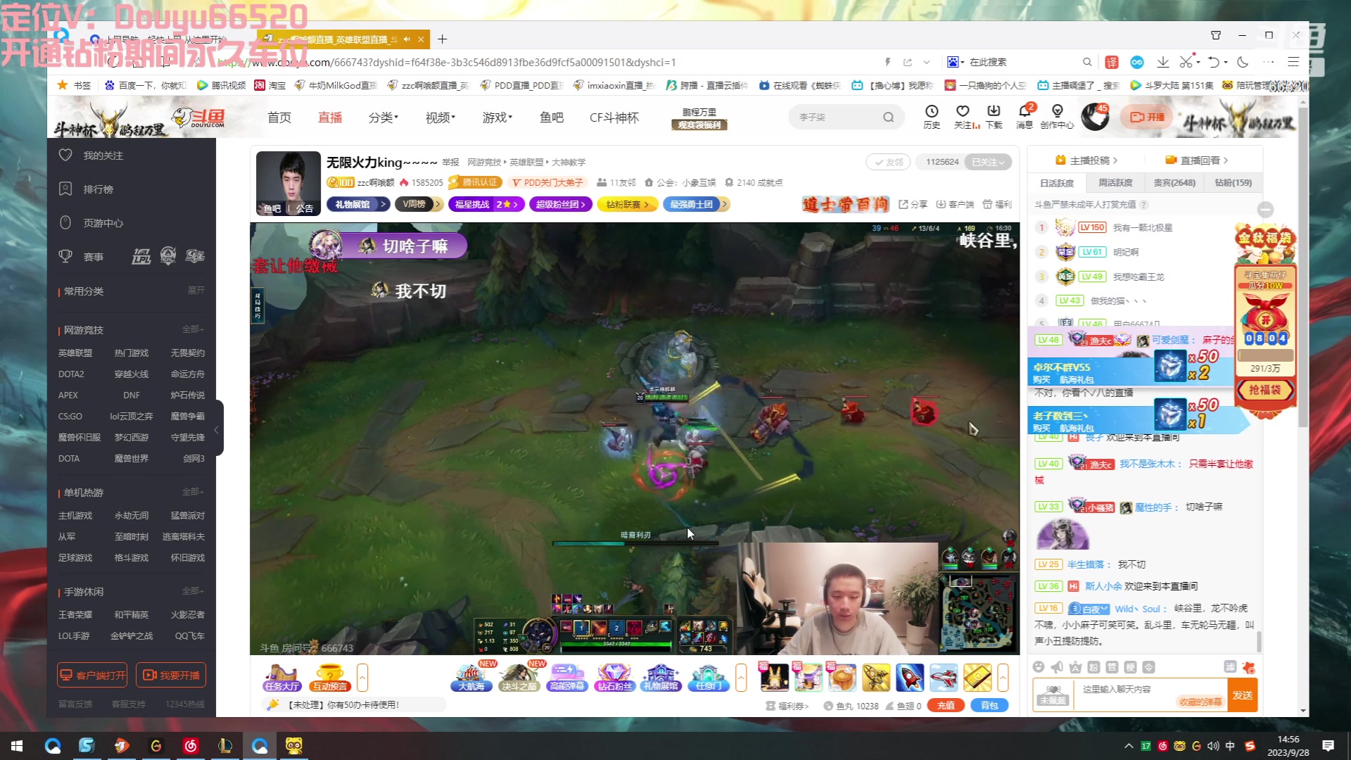Click the 充值 recharge button

tap(946, 705)
